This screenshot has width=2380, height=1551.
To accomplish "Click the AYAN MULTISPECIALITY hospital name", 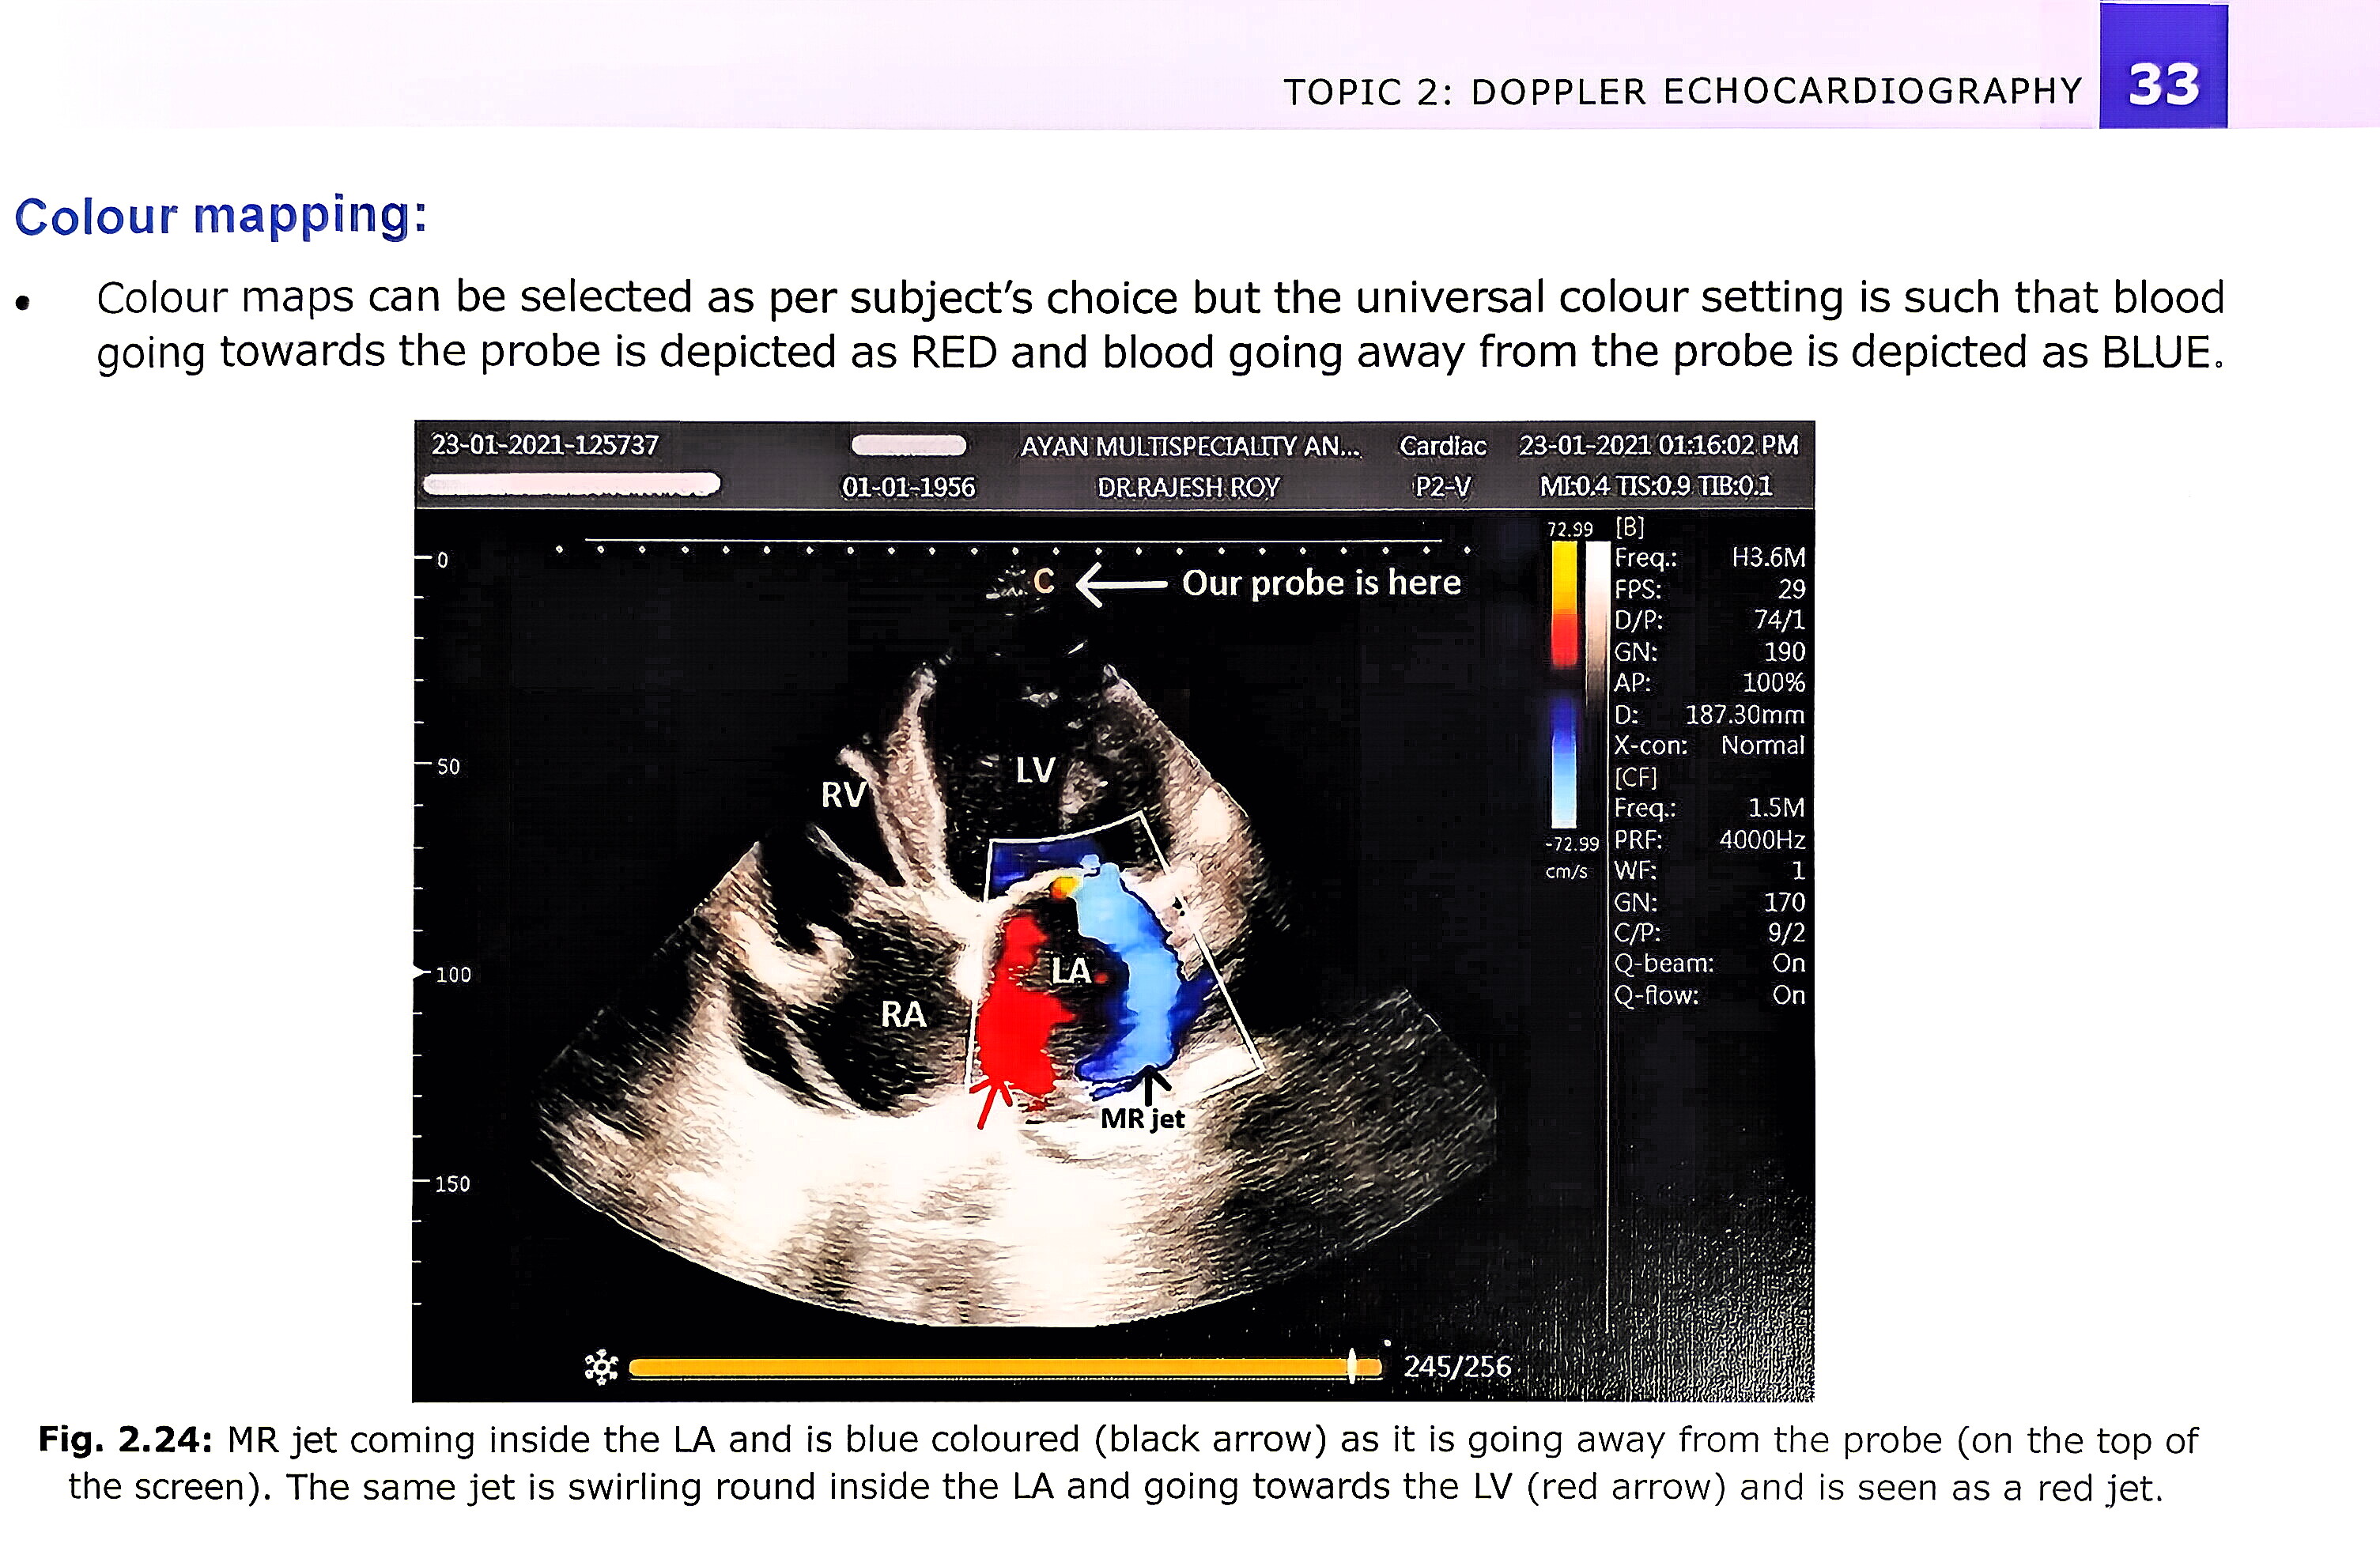I will [1190, 446].
